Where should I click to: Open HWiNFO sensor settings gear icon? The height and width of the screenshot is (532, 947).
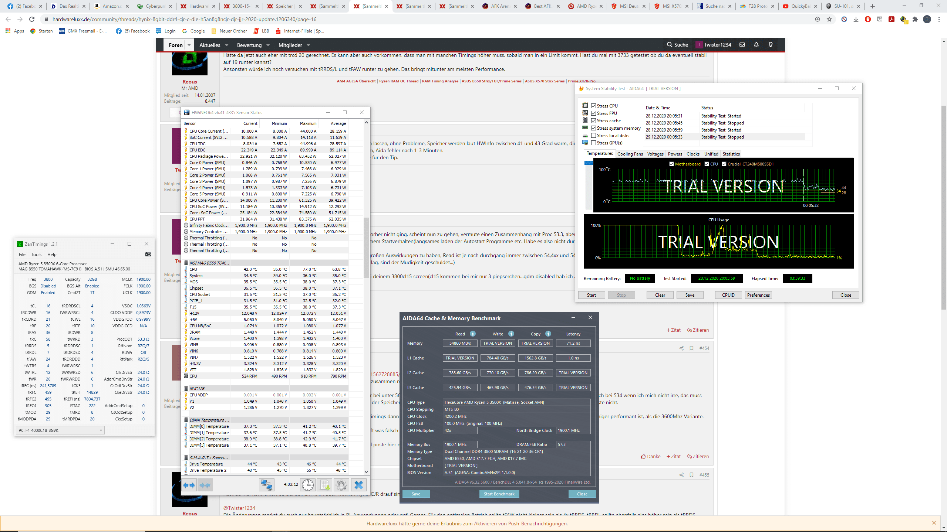[341, 485]
